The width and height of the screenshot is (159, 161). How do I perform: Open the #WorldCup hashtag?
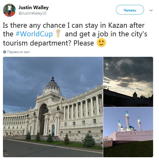34,34
